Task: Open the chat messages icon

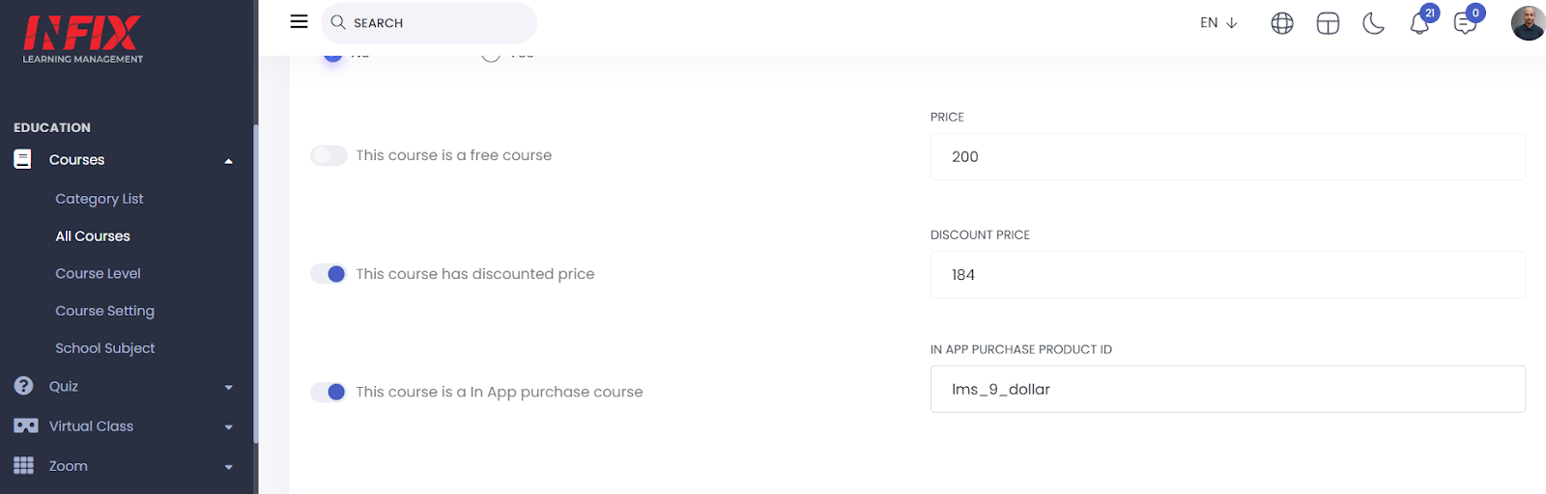Action: (1465, 23)
